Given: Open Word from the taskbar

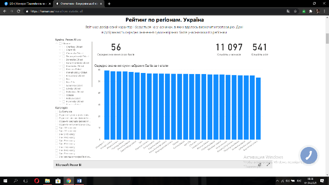Looking at the screenshot, I should pyautogui.click(x=79, y=180).
